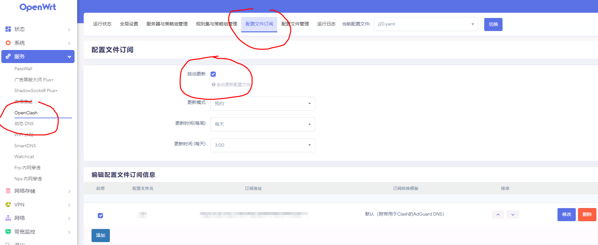Select the 配置文件订阅 tab

point(259,24)
